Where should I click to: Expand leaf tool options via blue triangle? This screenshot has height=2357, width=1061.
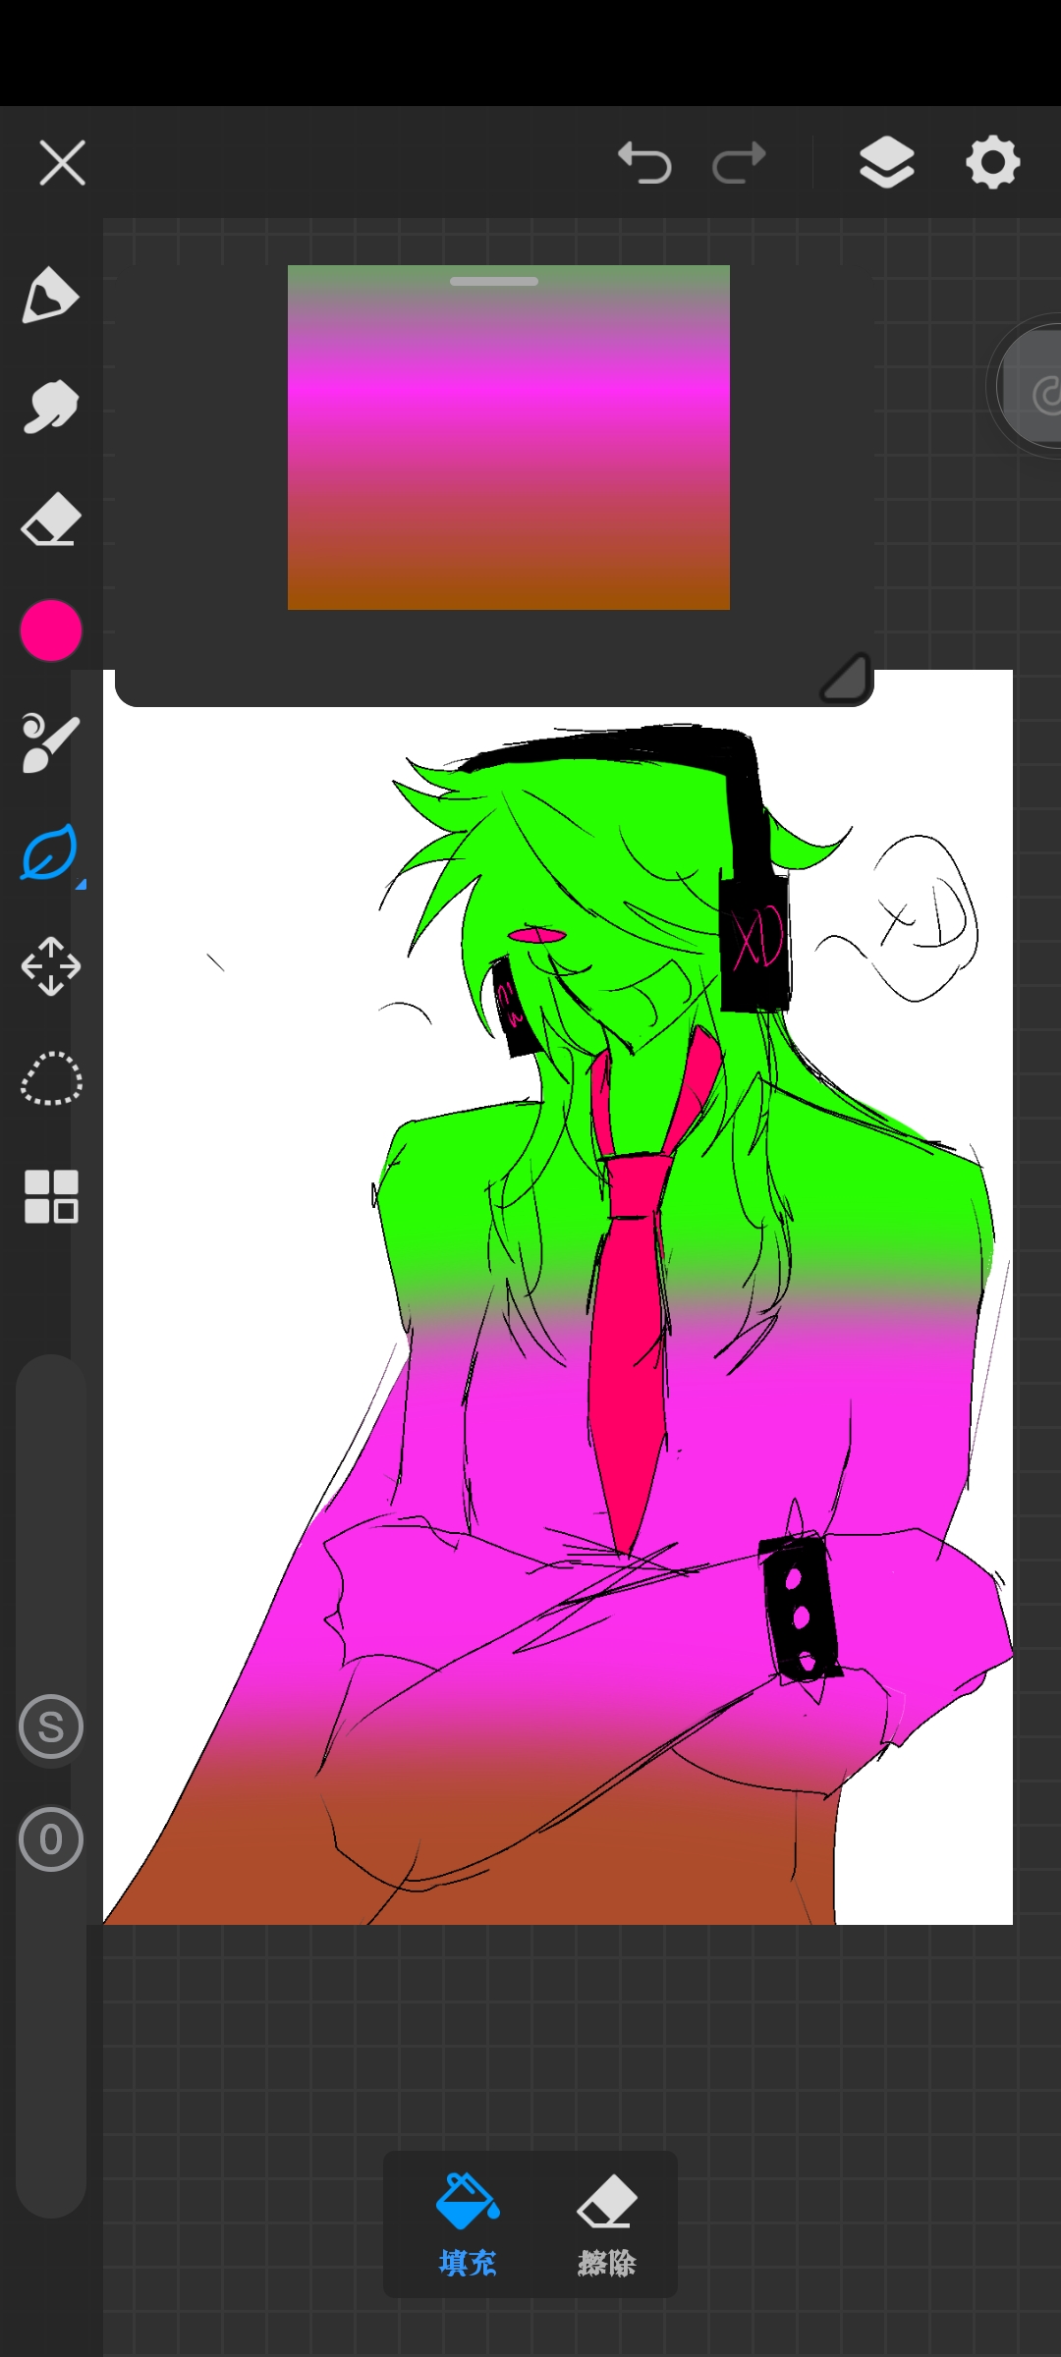pyautogui.click(x=82, y=885)
